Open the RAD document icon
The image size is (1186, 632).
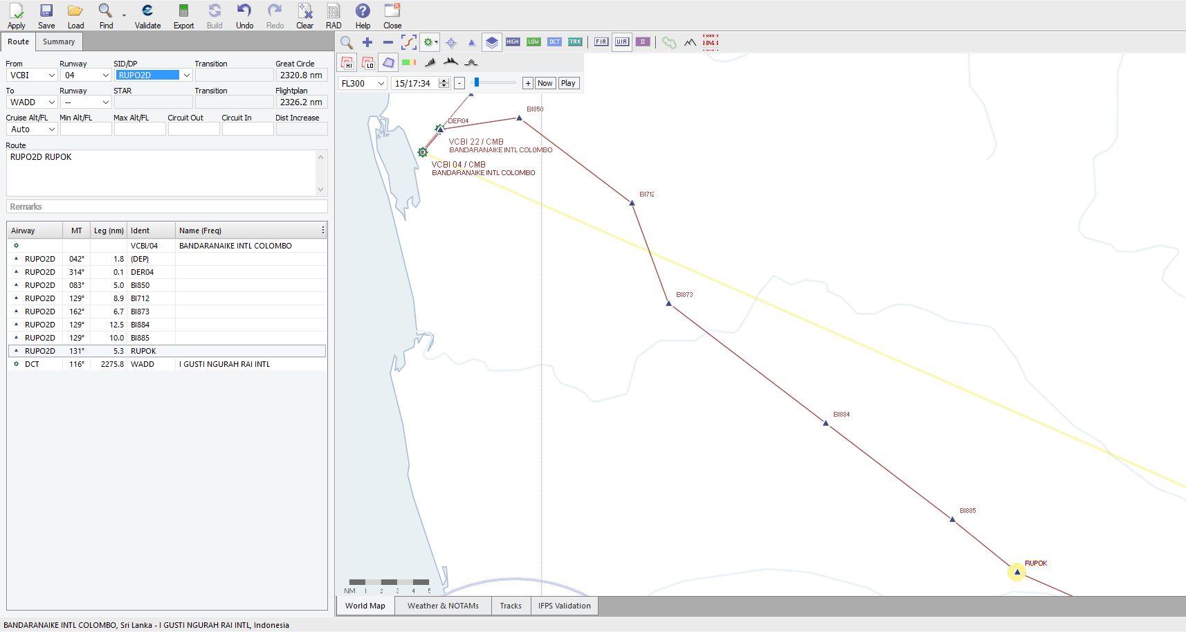pyautogui.click(x=334, y=11)
